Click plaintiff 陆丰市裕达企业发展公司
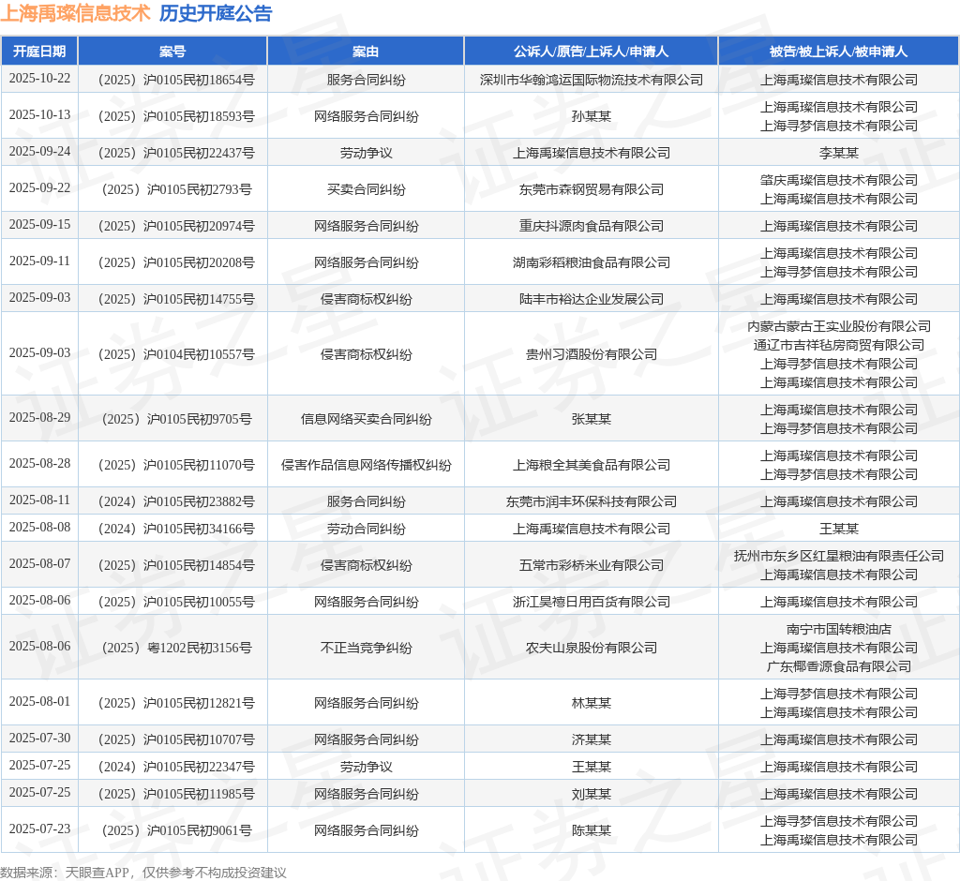 [x=592, y=299]
